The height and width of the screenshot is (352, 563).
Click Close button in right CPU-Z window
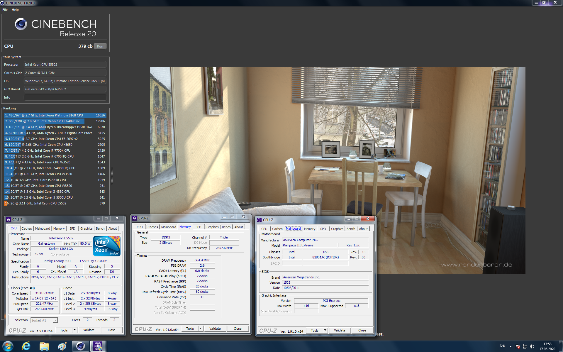tap(362, 330)
